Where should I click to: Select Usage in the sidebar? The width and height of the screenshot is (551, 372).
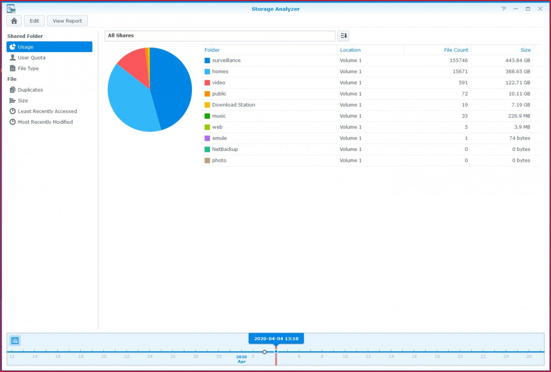[50, 47]
